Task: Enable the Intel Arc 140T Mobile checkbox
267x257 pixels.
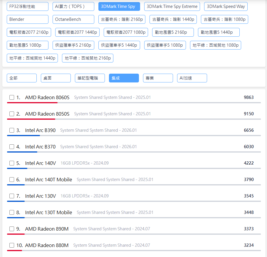Action: pos(12,180)
